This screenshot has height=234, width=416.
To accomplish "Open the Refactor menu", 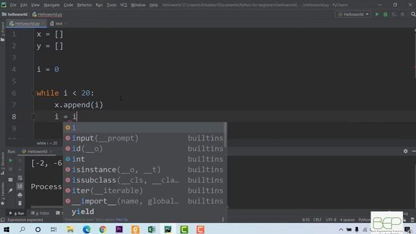I will 84,5.
